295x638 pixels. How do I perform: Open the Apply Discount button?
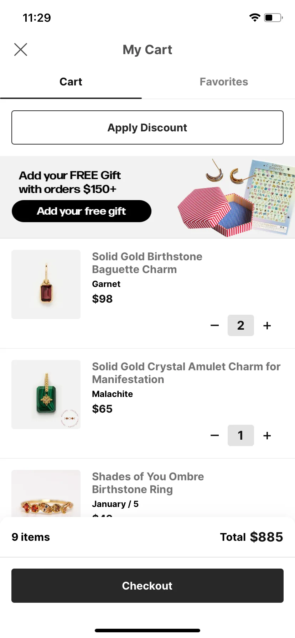click(x=147, y=127)
